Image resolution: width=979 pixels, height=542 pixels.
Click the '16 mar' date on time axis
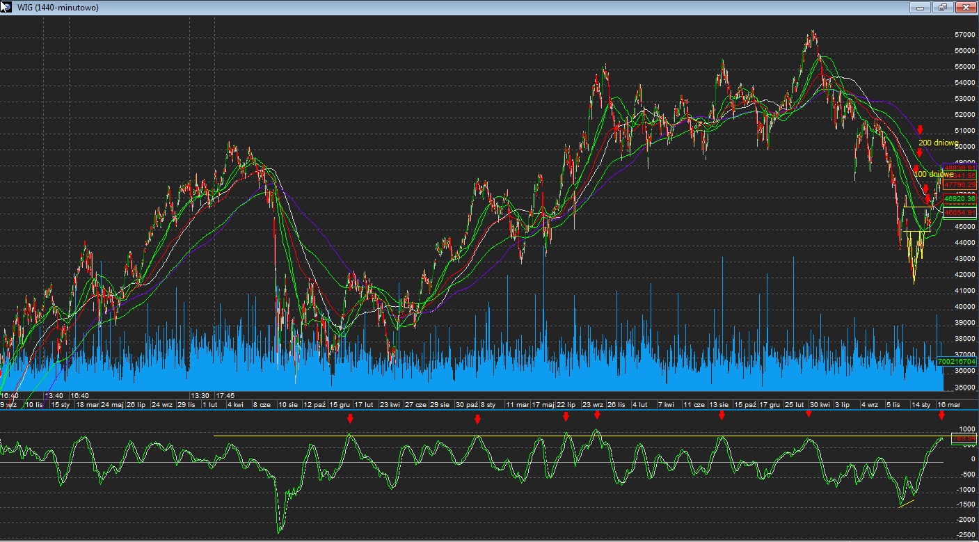pos(948,404)
